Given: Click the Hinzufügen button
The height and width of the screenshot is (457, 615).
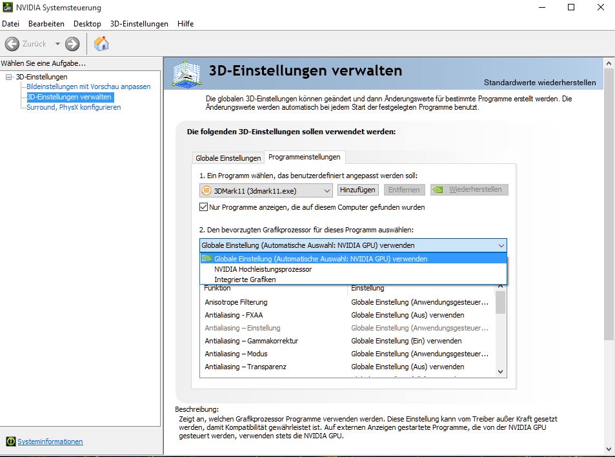Looking at the screenshot, I should (x=358, y=190).
